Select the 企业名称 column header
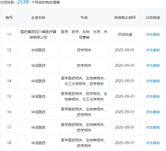This screenshot has height=151, width=166. [x=38, y=18]
